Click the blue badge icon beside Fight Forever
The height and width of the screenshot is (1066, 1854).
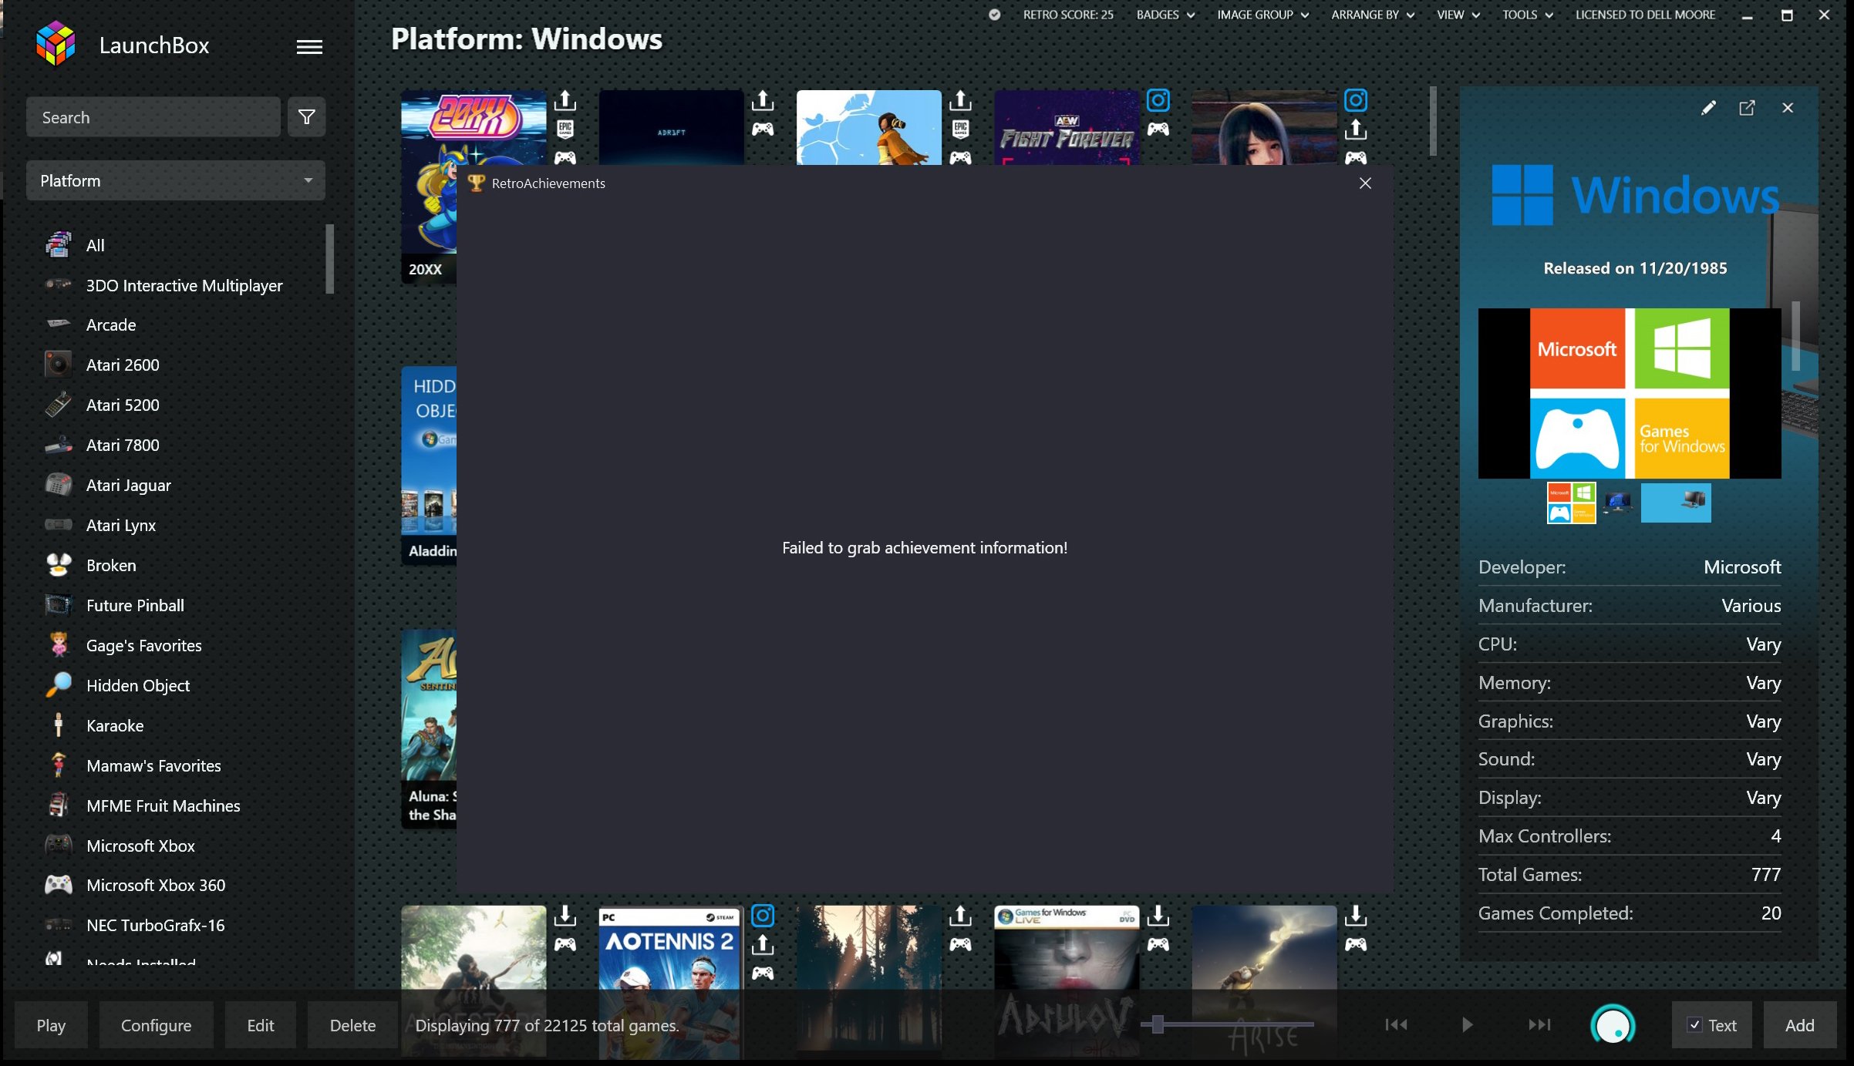click(1158, 100)
